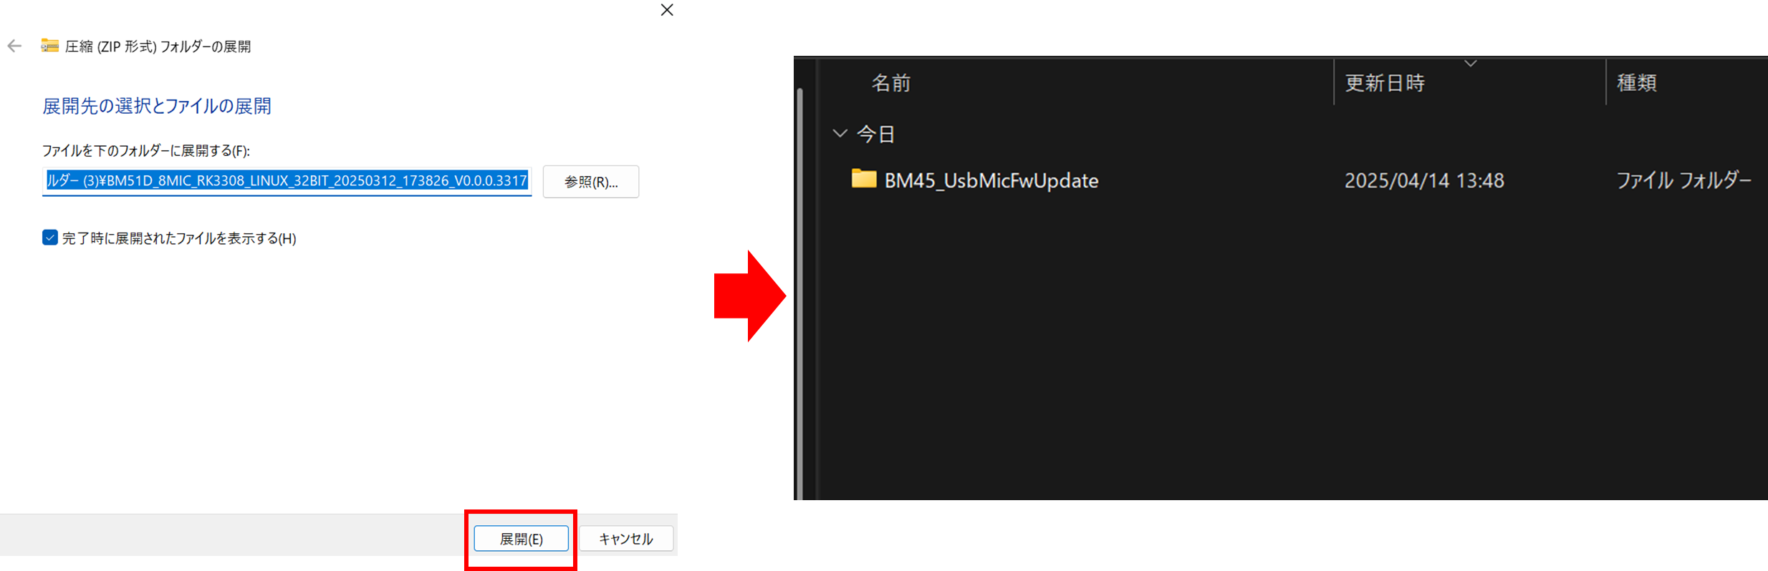Click the extraction destination path field
This screenshot has width=1768, height=571.
point(287,180)
